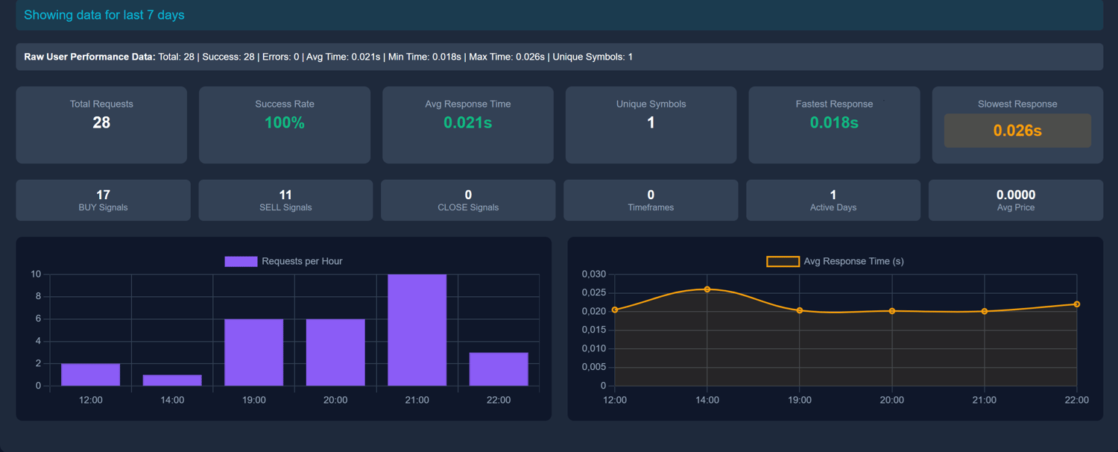Click the 14:00 peak point on the response line
Viewport: 1118px width, 452px height.
coord(707,289)
